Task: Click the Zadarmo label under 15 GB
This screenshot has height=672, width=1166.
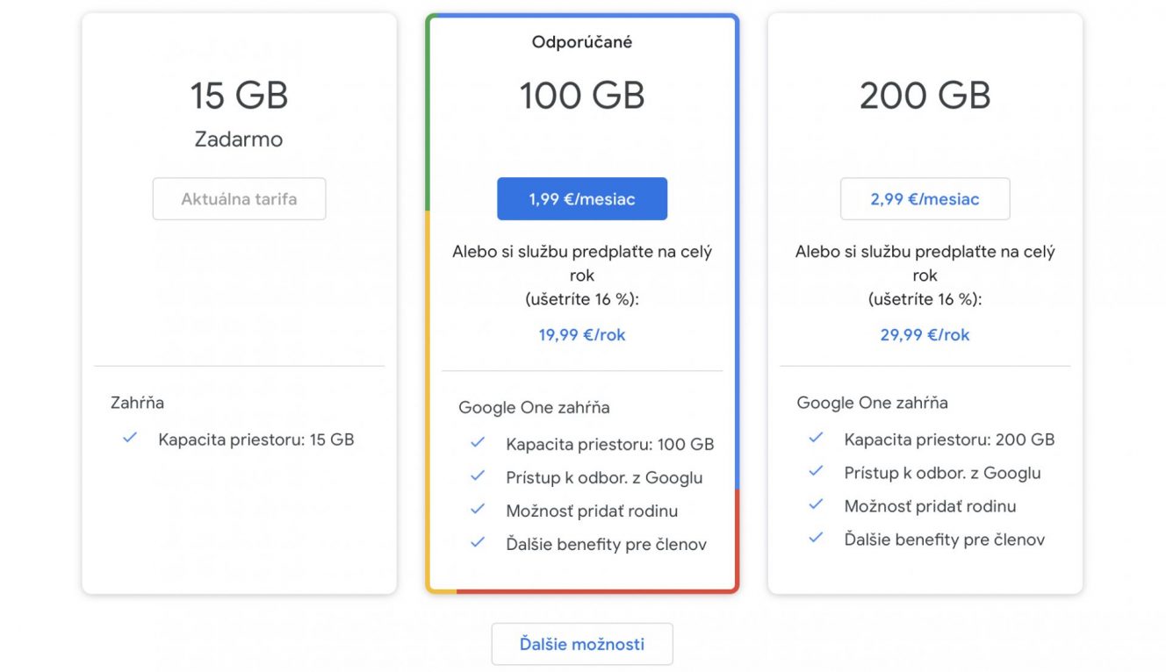Action: (x=239, y=139)
